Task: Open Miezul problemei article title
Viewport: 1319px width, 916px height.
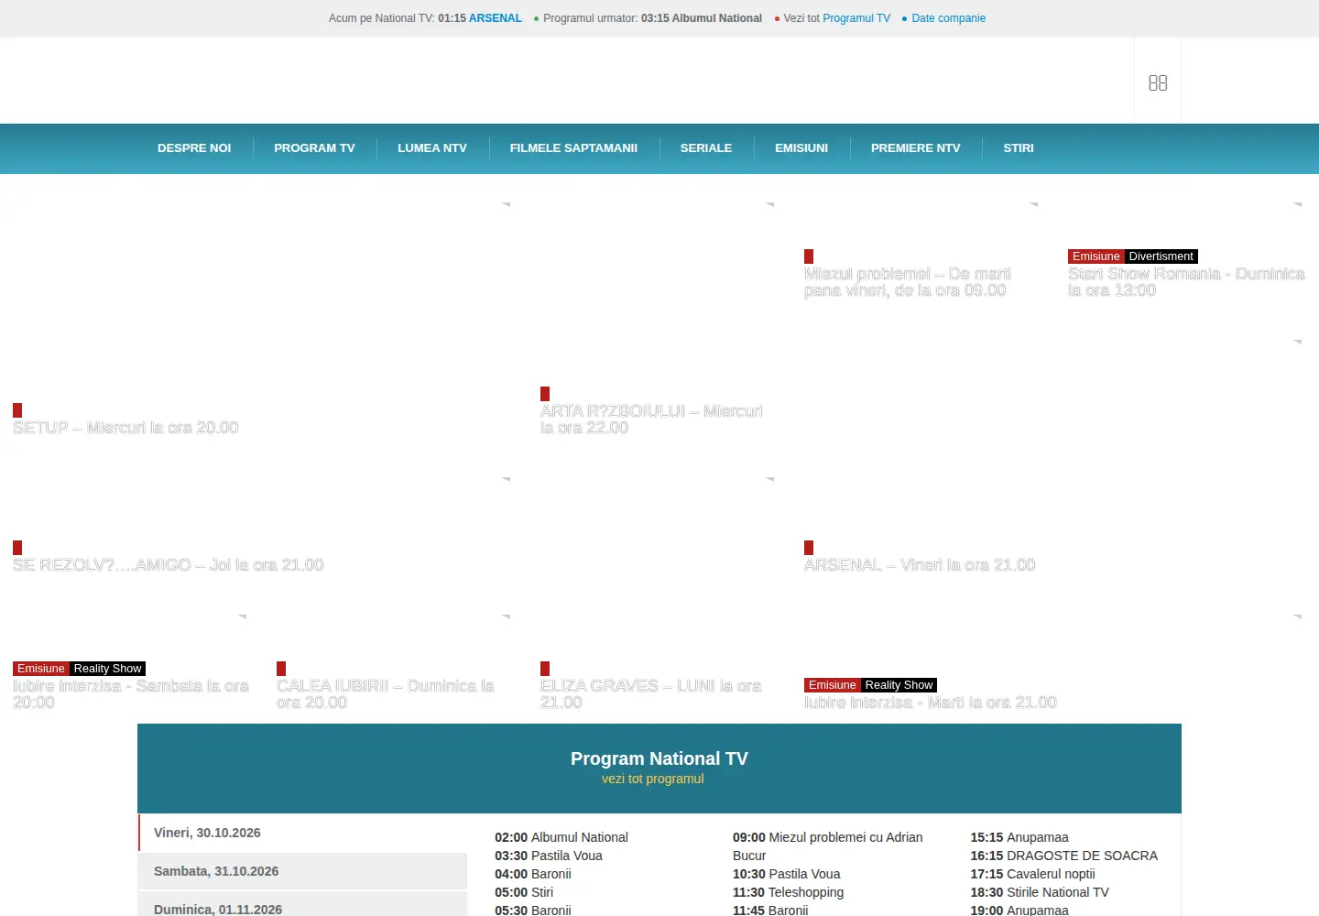Action: [908, 282]
